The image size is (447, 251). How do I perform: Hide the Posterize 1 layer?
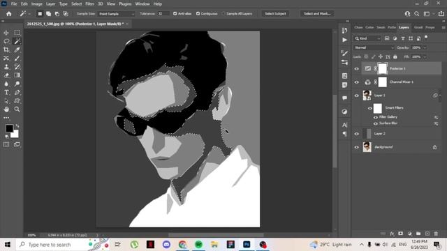click(357, 68)
